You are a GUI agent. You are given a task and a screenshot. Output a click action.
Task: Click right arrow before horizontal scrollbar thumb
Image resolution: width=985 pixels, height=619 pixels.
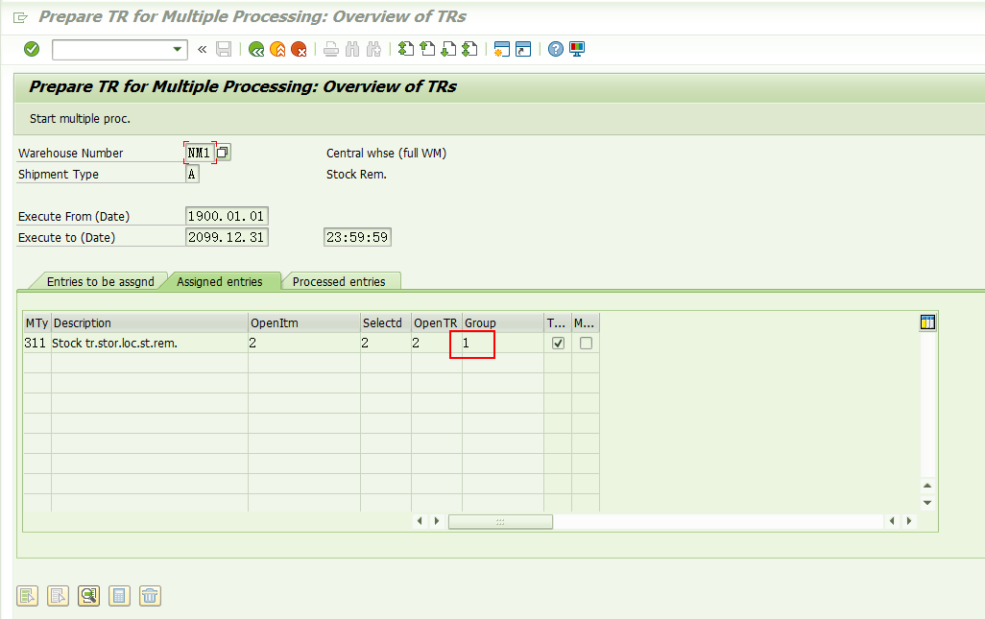coord(437,521)
